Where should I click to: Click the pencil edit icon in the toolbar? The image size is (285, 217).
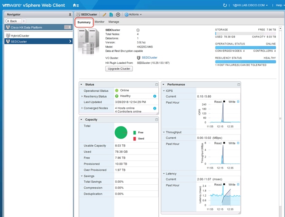click(104, 14)
